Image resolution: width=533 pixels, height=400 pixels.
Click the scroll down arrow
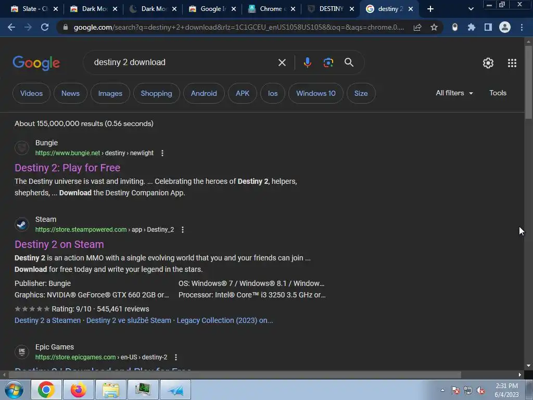coord(528,366)
